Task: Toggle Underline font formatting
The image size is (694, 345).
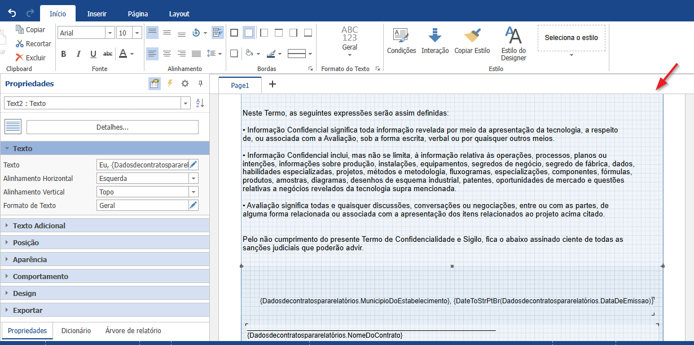Action: [93, 54]
